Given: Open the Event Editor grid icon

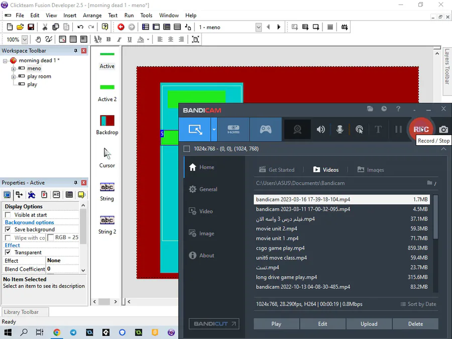Looking at the screenshot, I should point(167,27).
